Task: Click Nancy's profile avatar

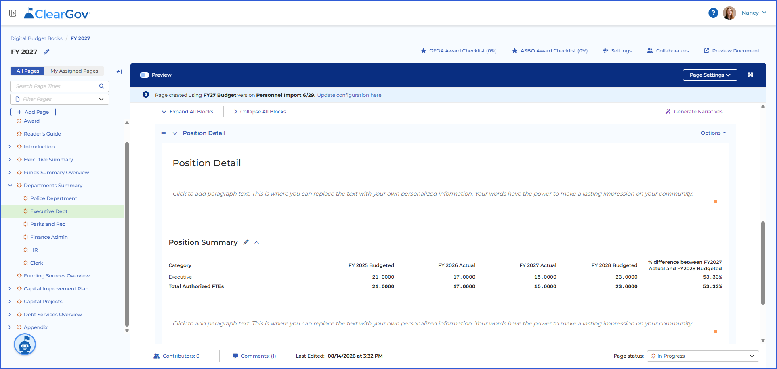Action: 729,13
